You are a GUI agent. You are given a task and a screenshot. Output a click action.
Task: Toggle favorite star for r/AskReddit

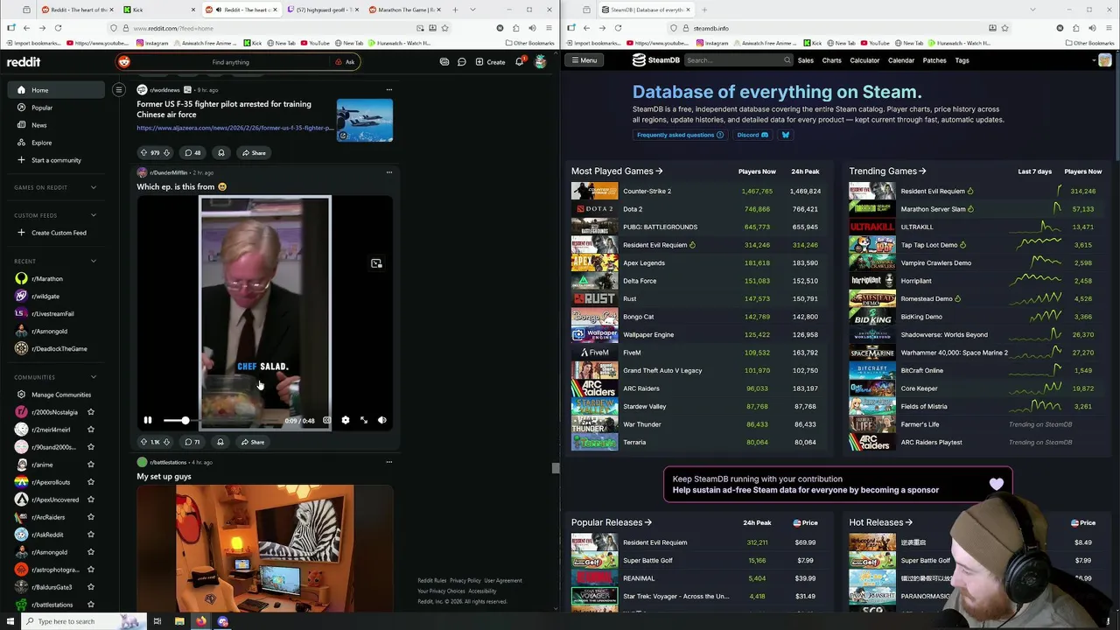(90, 535)
